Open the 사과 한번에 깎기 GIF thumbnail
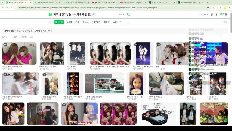 point(79,114)
